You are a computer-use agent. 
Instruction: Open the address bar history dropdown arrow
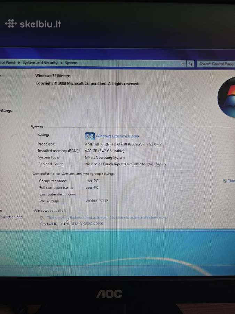coord(183,64)
